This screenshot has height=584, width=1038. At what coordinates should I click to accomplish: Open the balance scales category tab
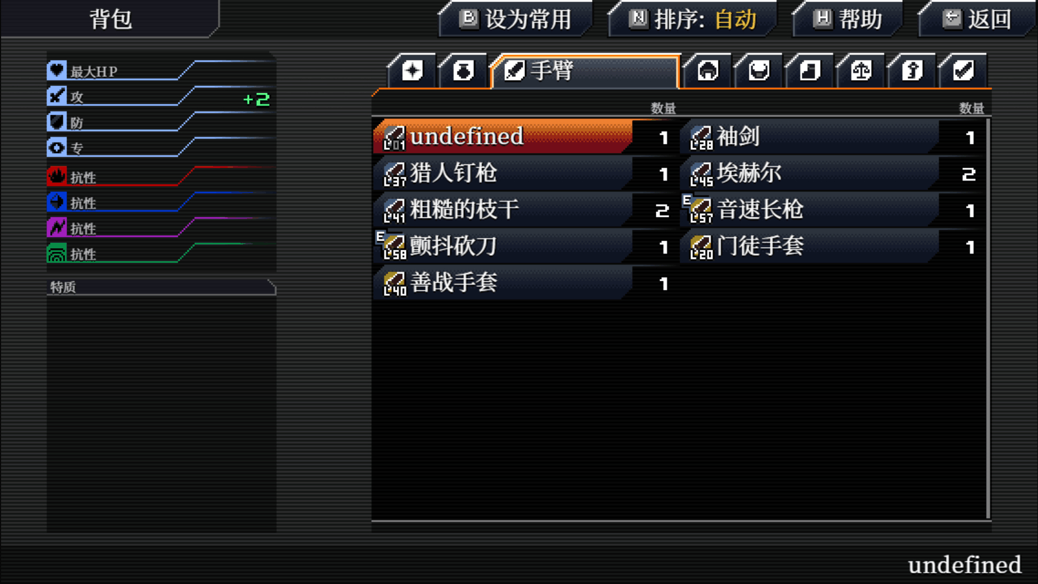pyautogui.click(x=861, y=71)
